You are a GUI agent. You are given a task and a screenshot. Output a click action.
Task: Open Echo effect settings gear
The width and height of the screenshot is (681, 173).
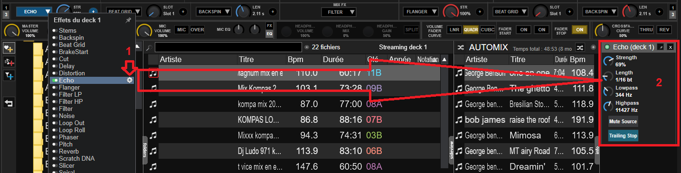(x=130, y=81)
